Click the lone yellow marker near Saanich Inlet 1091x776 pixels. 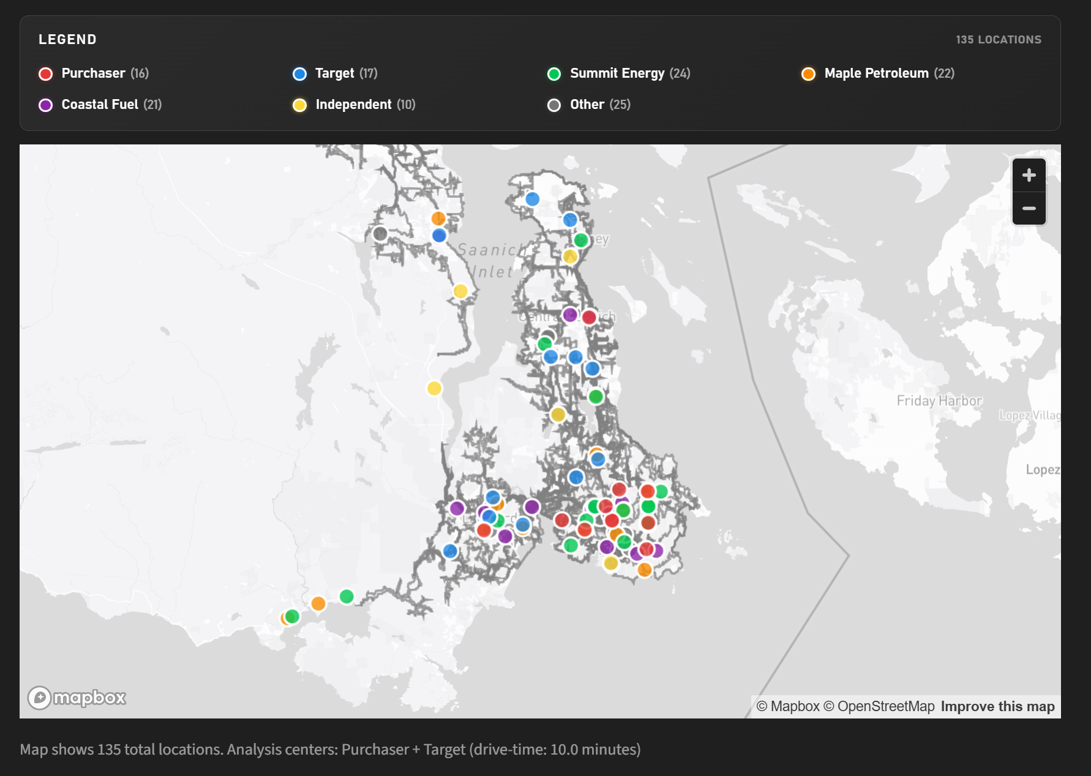point(460,291)
